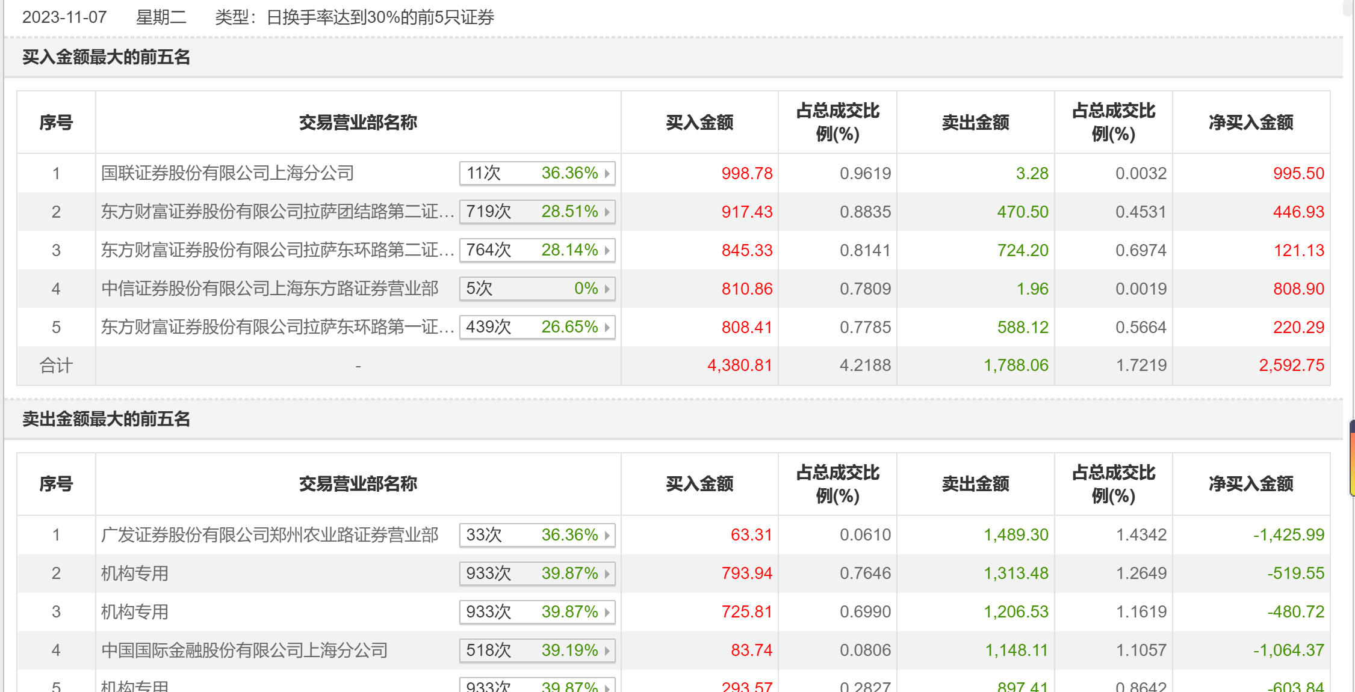Click 买入金额 header in top table

(x=699, y=123)
